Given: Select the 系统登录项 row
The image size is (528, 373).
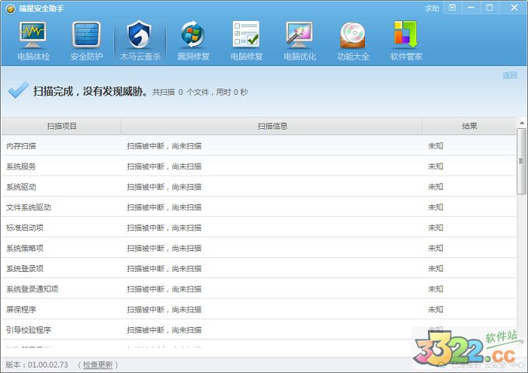Looking at the screenshot, I should coord(259,269).
